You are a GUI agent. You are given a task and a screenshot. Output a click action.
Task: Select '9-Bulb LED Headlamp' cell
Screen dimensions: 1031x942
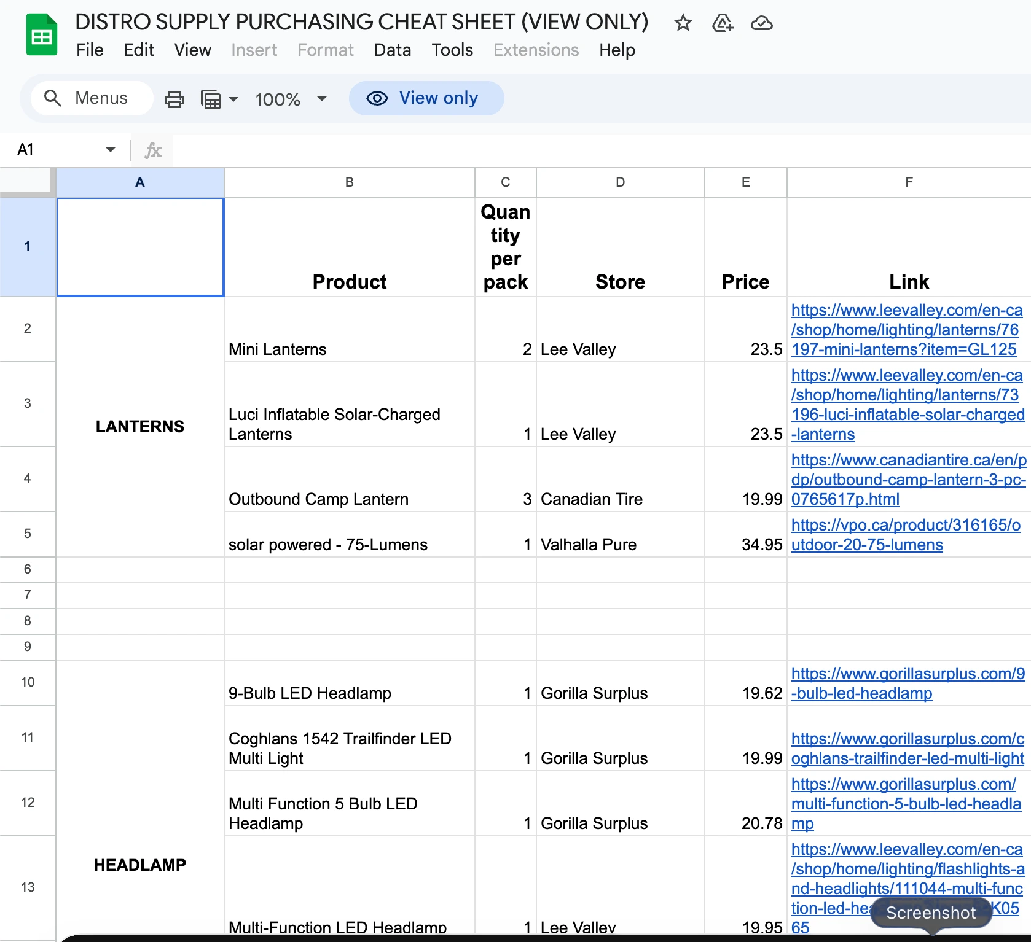click(x=350, y=683)
